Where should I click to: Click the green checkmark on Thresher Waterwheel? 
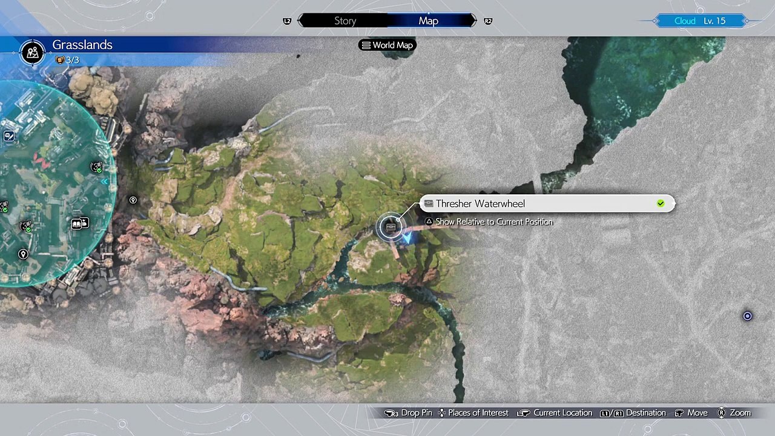pyautogui.click(x=661, y=203)
